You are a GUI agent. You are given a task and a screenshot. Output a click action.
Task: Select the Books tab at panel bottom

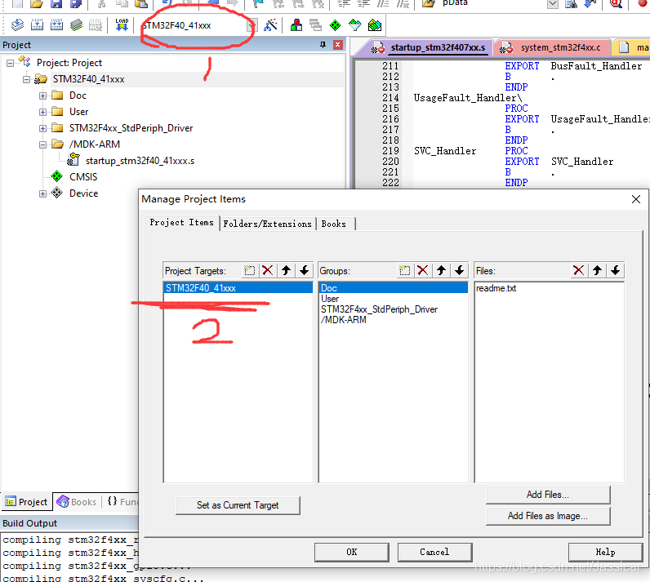[x=77, y=502]
